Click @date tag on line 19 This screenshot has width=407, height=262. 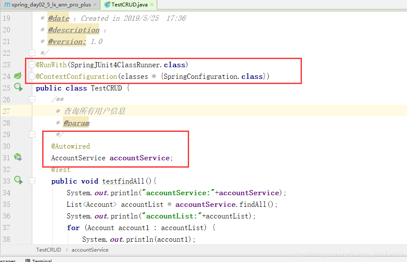click(59, 18)
